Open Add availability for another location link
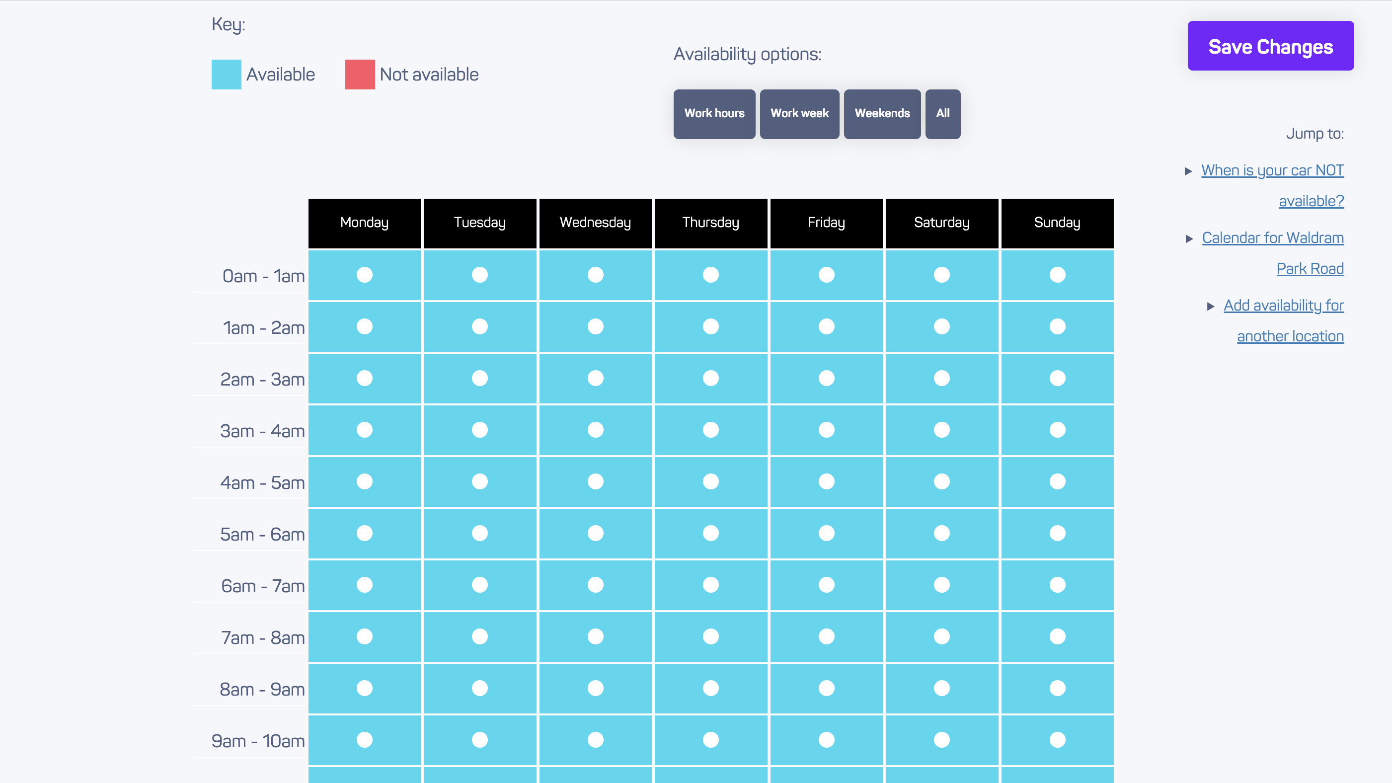Screen dimensions: 1392x783 coord(1283,320)
